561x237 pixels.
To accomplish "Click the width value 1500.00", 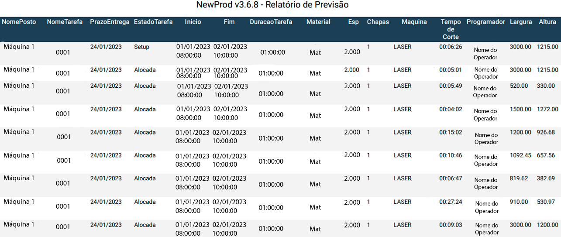I will tap(521, 110).
